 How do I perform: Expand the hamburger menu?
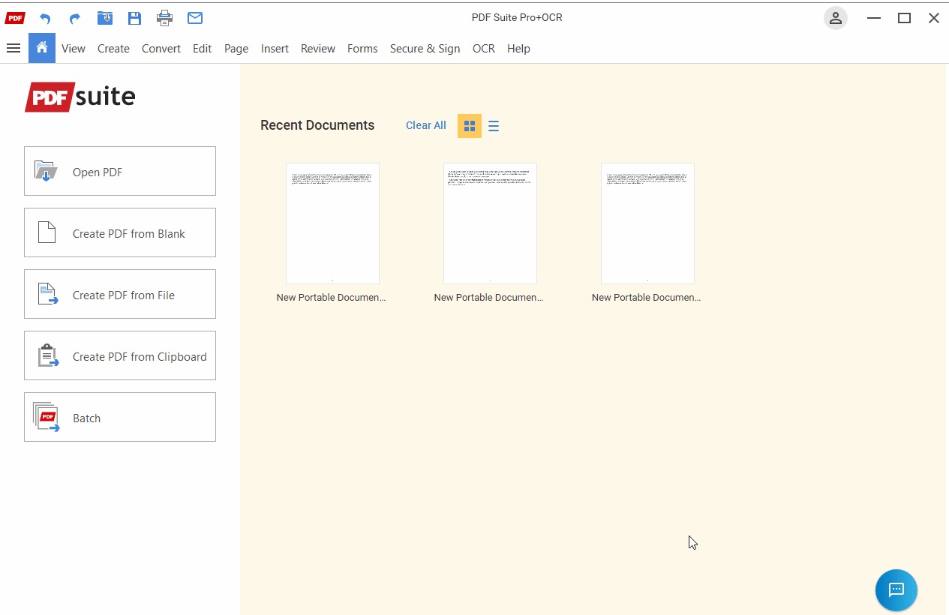13,48
